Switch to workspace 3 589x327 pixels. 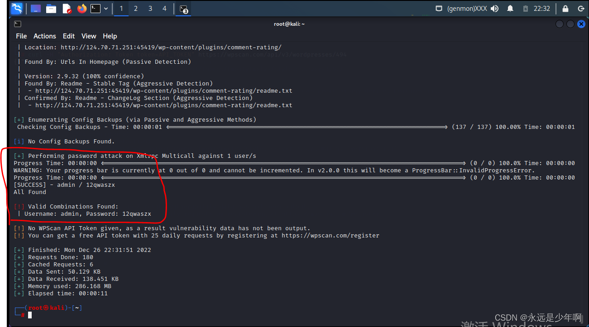(x=150, y=8)
